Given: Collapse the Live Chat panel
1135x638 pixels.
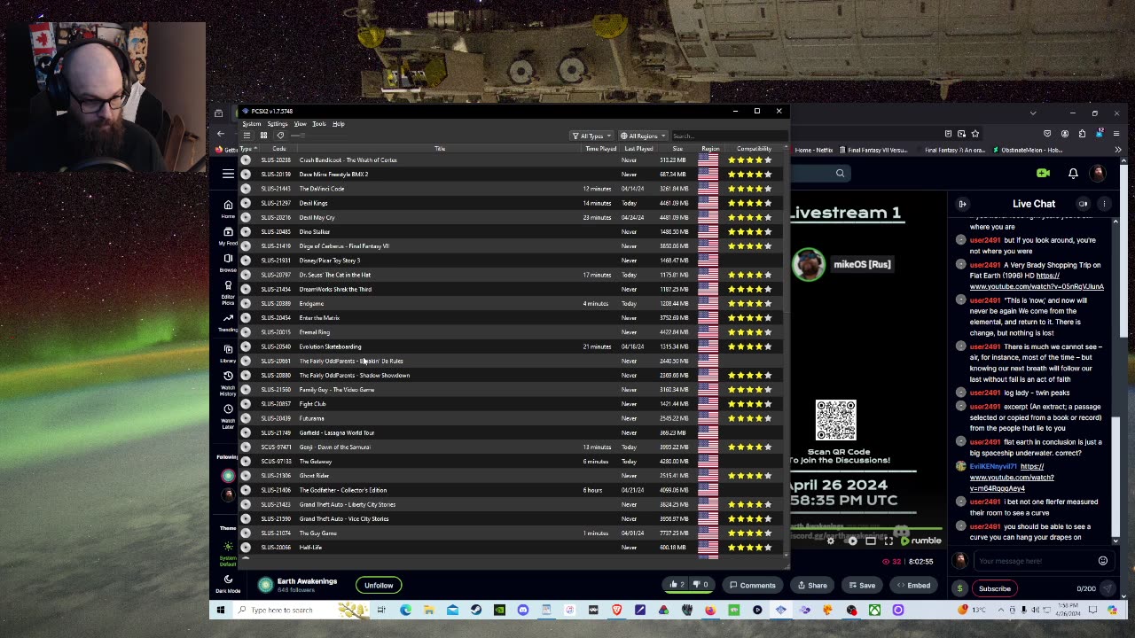Looking at the screenshot, I should [962, 204].
